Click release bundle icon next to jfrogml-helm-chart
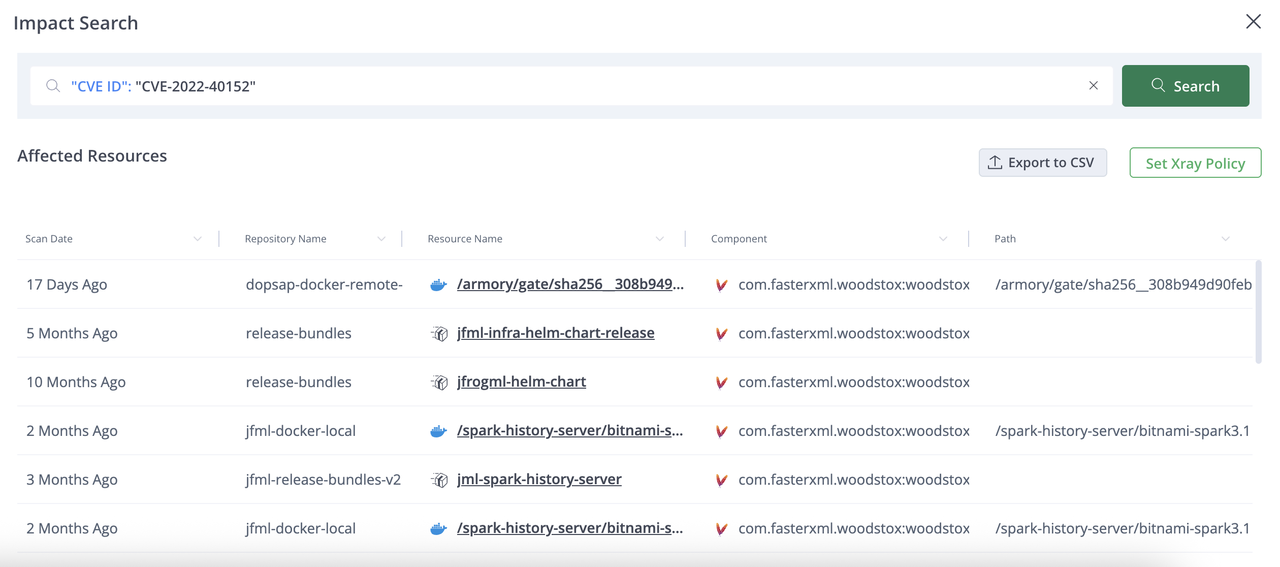The height and width of the screenshot is (567, 1280). (x=439, y=383)
